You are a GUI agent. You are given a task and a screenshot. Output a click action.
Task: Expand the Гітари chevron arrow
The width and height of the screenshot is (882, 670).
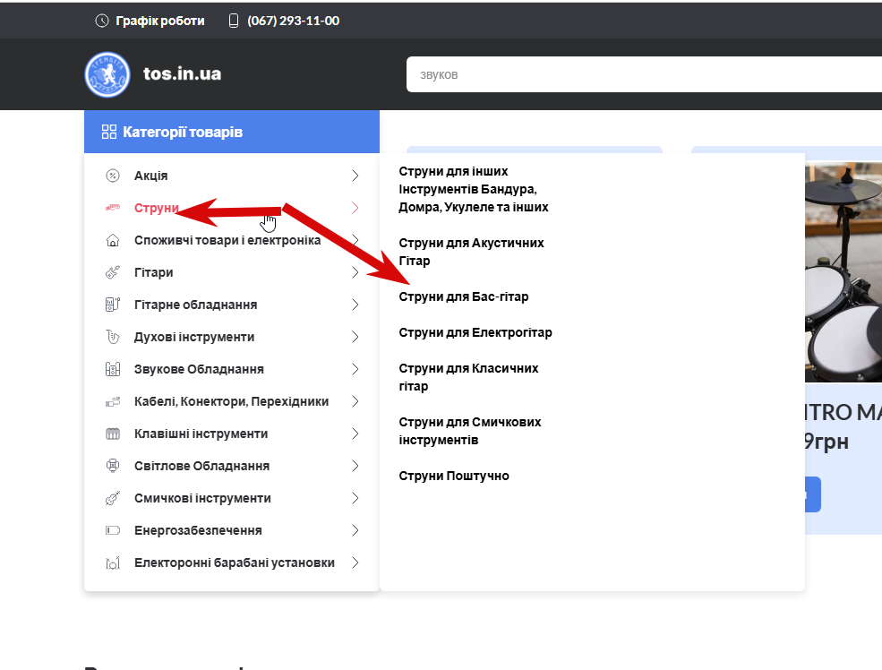(x=355, y=272)
